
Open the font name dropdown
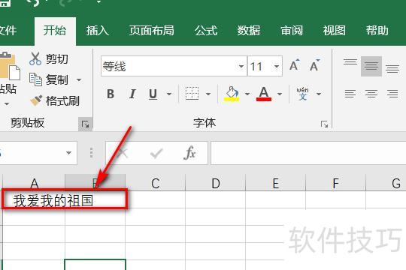(x=241, y=67)
